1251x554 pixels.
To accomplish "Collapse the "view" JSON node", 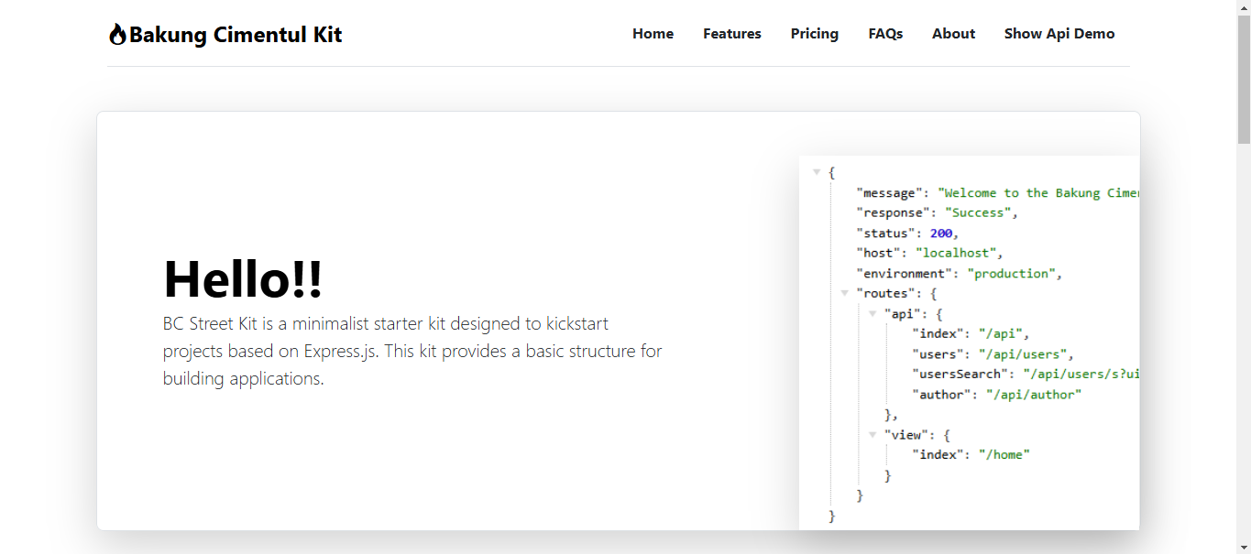I will tap(873, 434).
